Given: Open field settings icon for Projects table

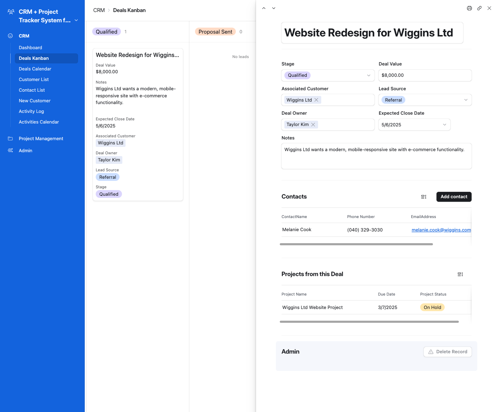Looking at the screenshot, I should [460, 274].
